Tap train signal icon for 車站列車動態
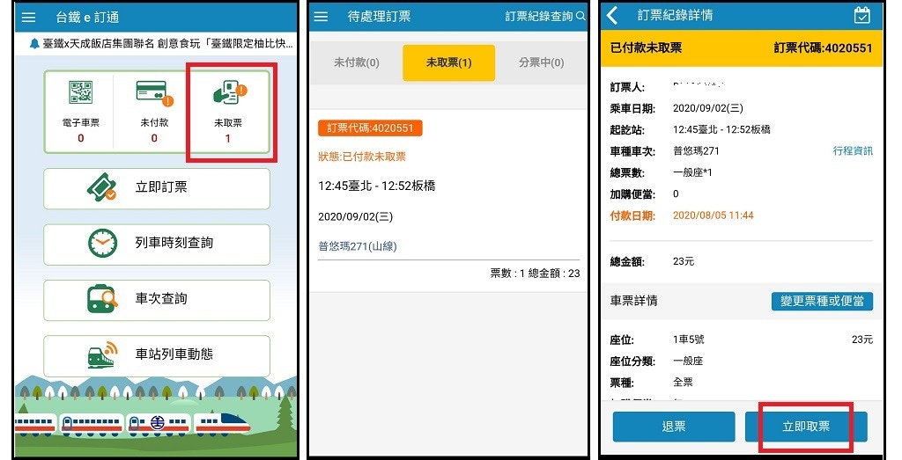The image size is (902, 460). tap(102, 354)
